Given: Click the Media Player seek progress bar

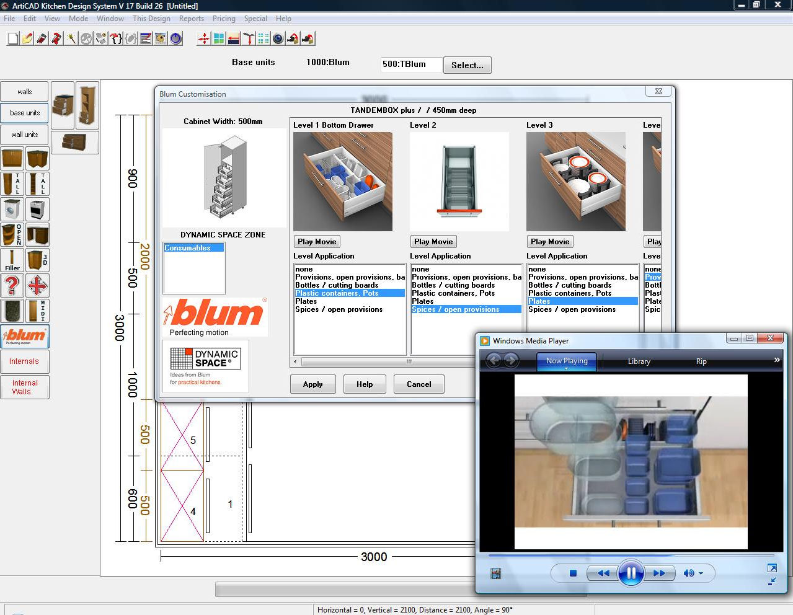Looking at the screenshot, I should [631, 555].
